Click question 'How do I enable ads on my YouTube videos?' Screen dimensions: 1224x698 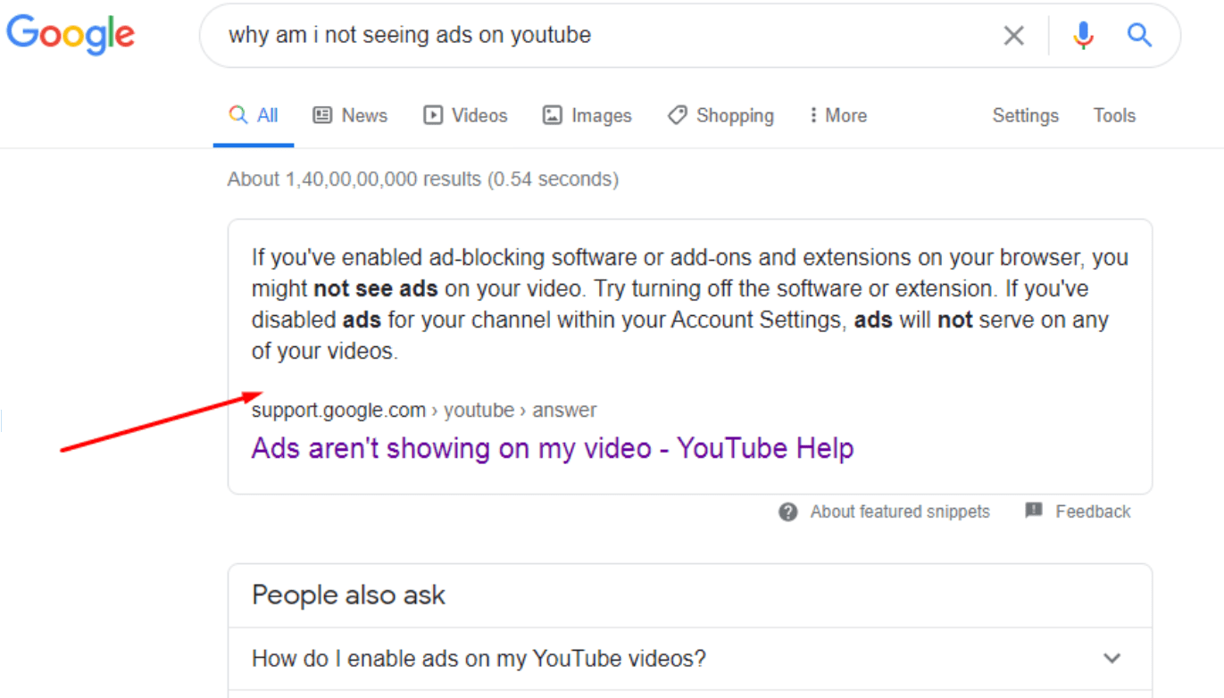point(479,659)
